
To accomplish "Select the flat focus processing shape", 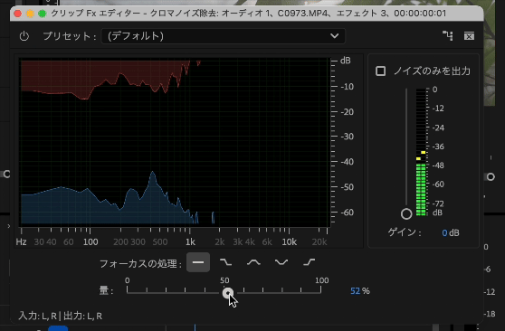I will tap(198, 262).
